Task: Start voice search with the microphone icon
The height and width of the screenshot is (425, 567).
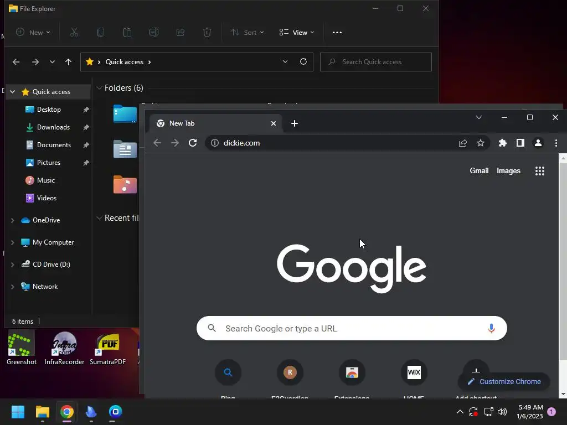Action: [491, 328]
